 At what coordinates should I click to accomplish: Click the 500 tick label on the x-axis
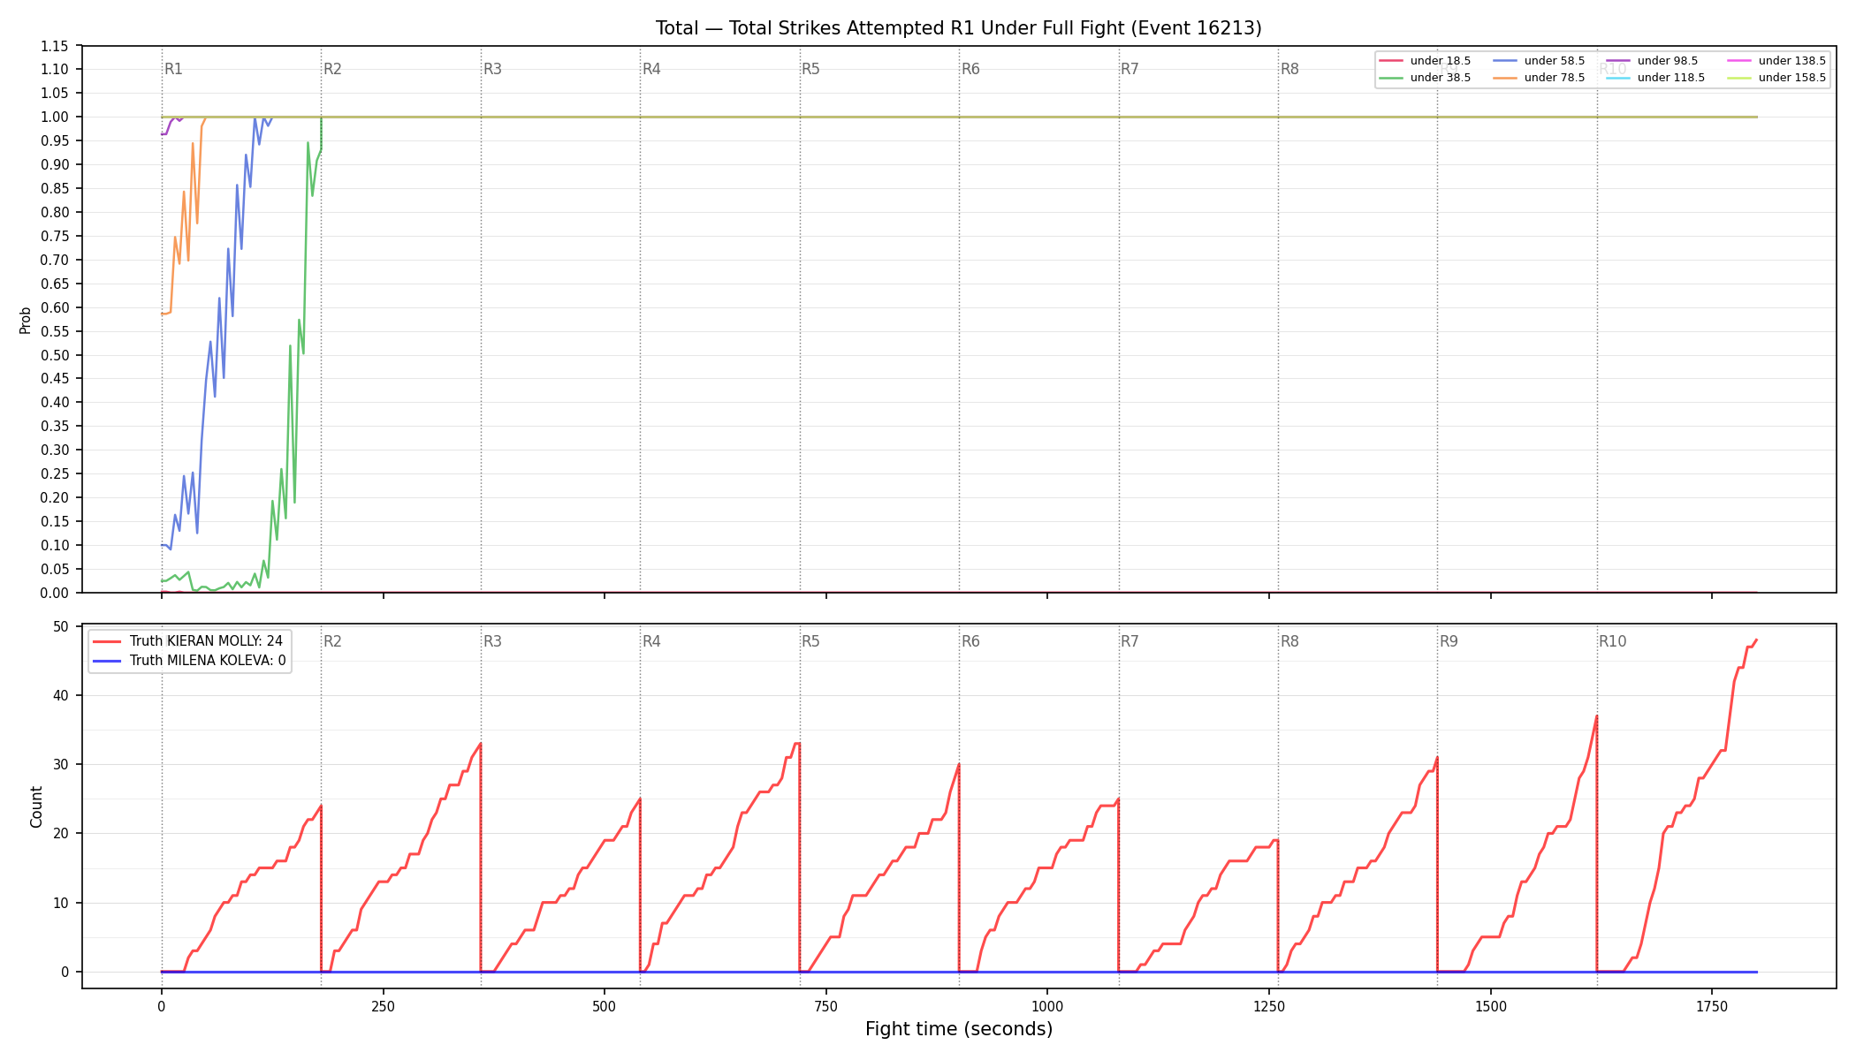click(x=605, y=1006)
